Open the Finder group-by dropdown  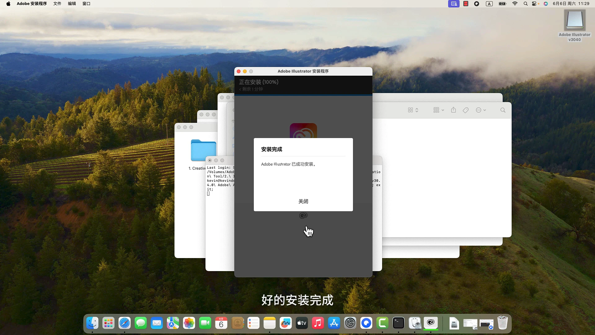point(439,110)
